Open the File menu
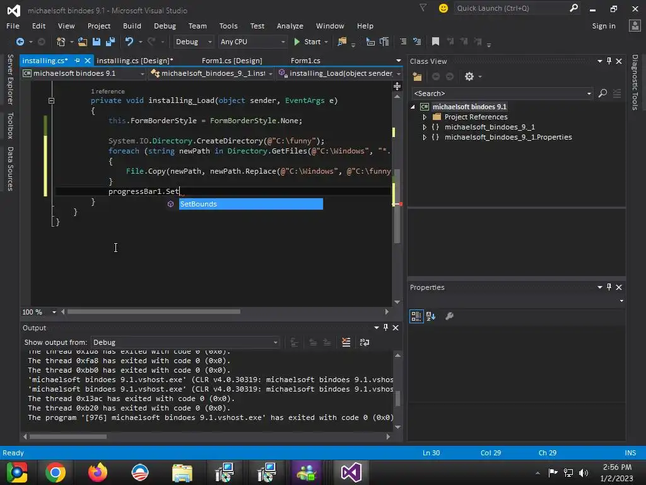This screenshot has height=485, width=646. pyautogui.click(x=13, y=26)
